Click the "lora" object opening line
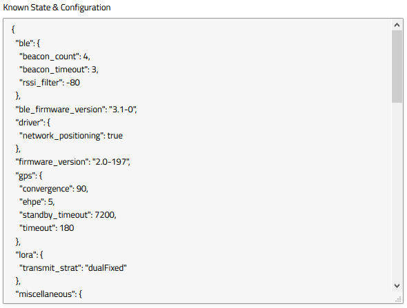Image resolution: width=407 pixels, height=308 pixels. point(30,255)
